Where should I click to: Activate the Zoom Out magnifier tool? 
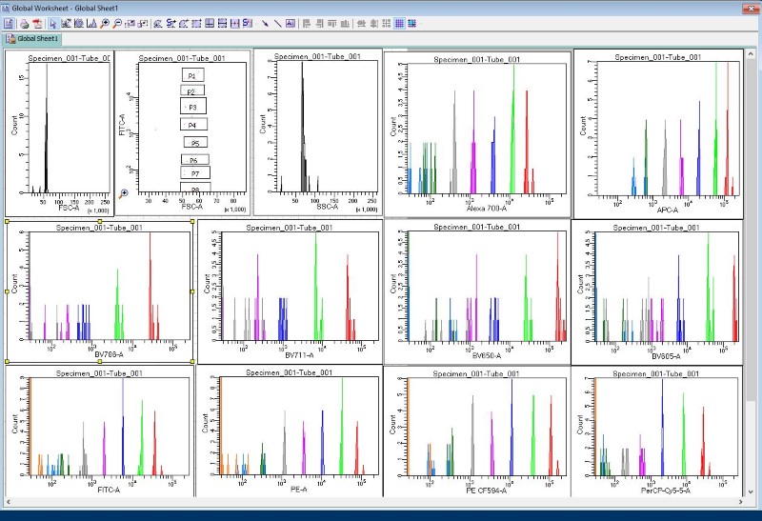pyautogui.click(x=117, y=23)
